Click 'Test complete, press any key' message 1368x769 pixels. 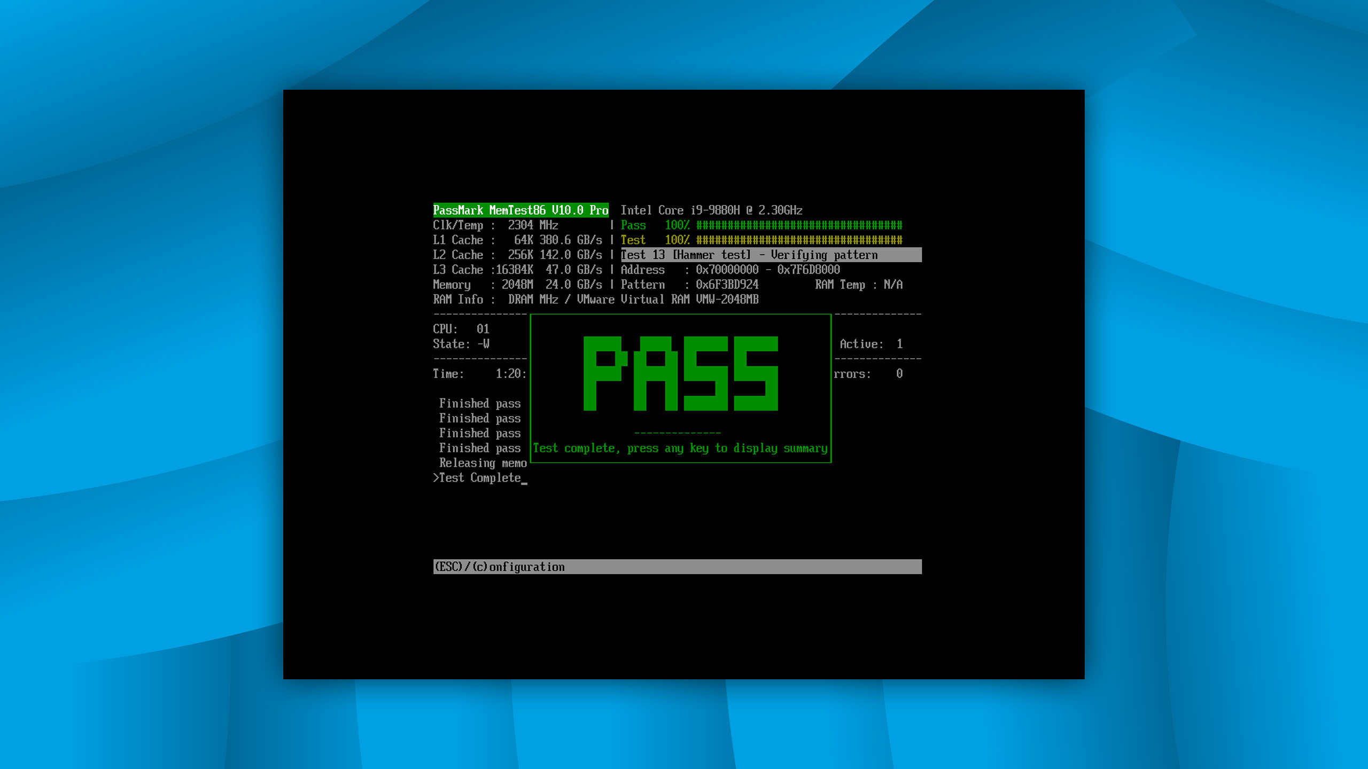coord(680,448)
